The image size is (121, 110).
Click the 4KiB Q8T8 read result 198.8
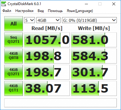(x=47, y=56)
